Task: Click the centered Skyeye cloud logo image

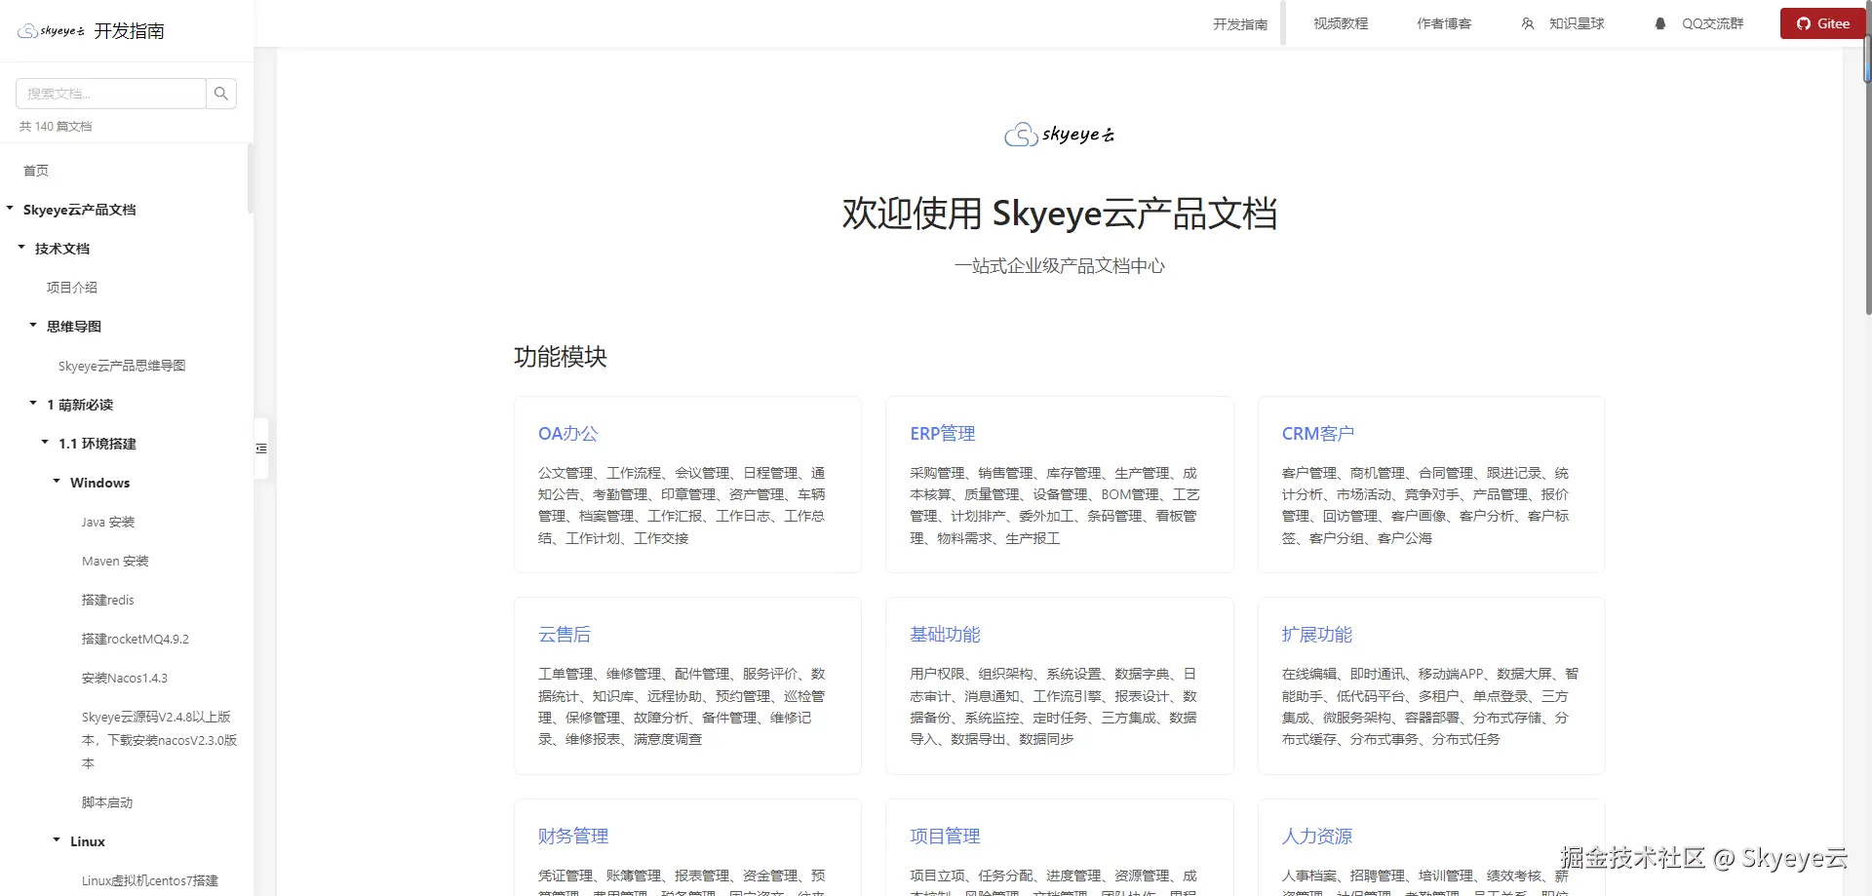Action: tap(1060, 135)
